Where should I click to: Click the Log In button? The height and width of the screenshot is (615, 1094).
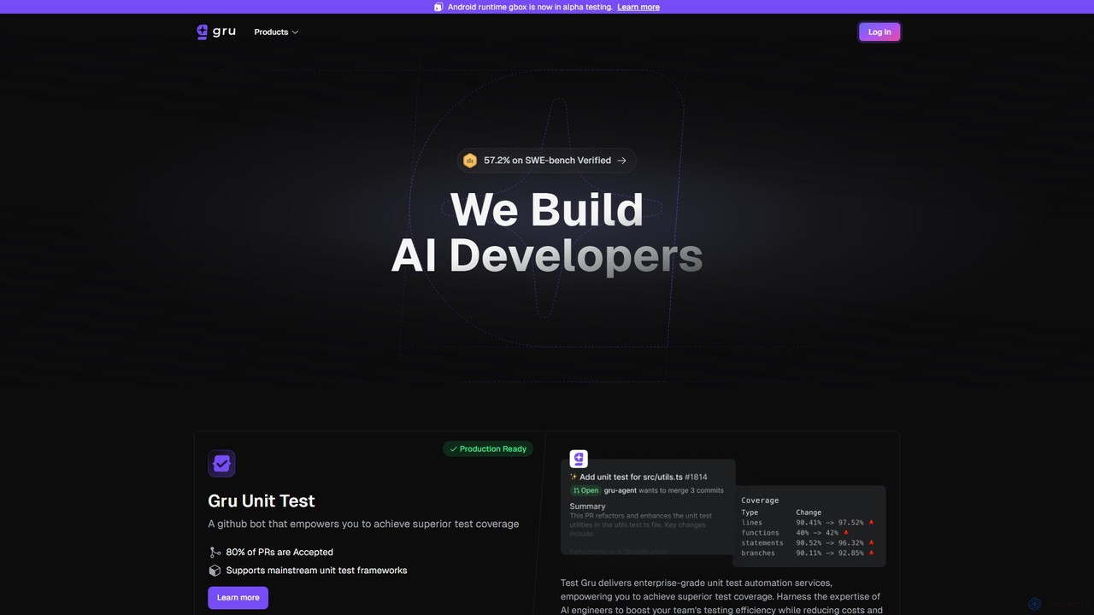(879, 32)
